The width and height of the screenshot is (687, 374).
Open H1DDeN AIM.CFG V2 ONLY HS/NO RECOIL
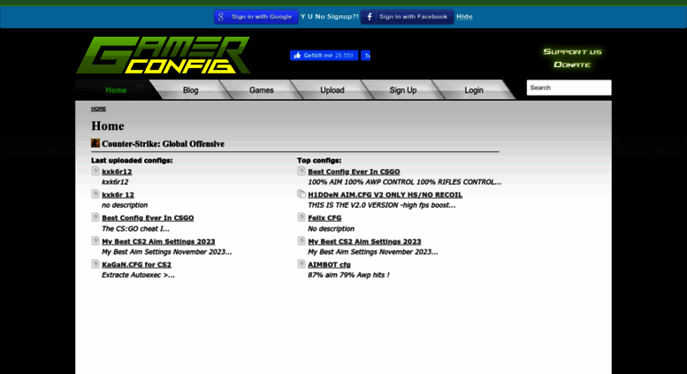[x=385, y=195]
